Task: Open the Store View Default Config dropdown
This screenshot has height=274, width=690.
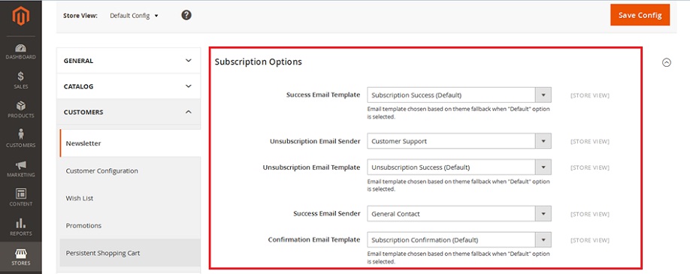Action: pos(135,16)
